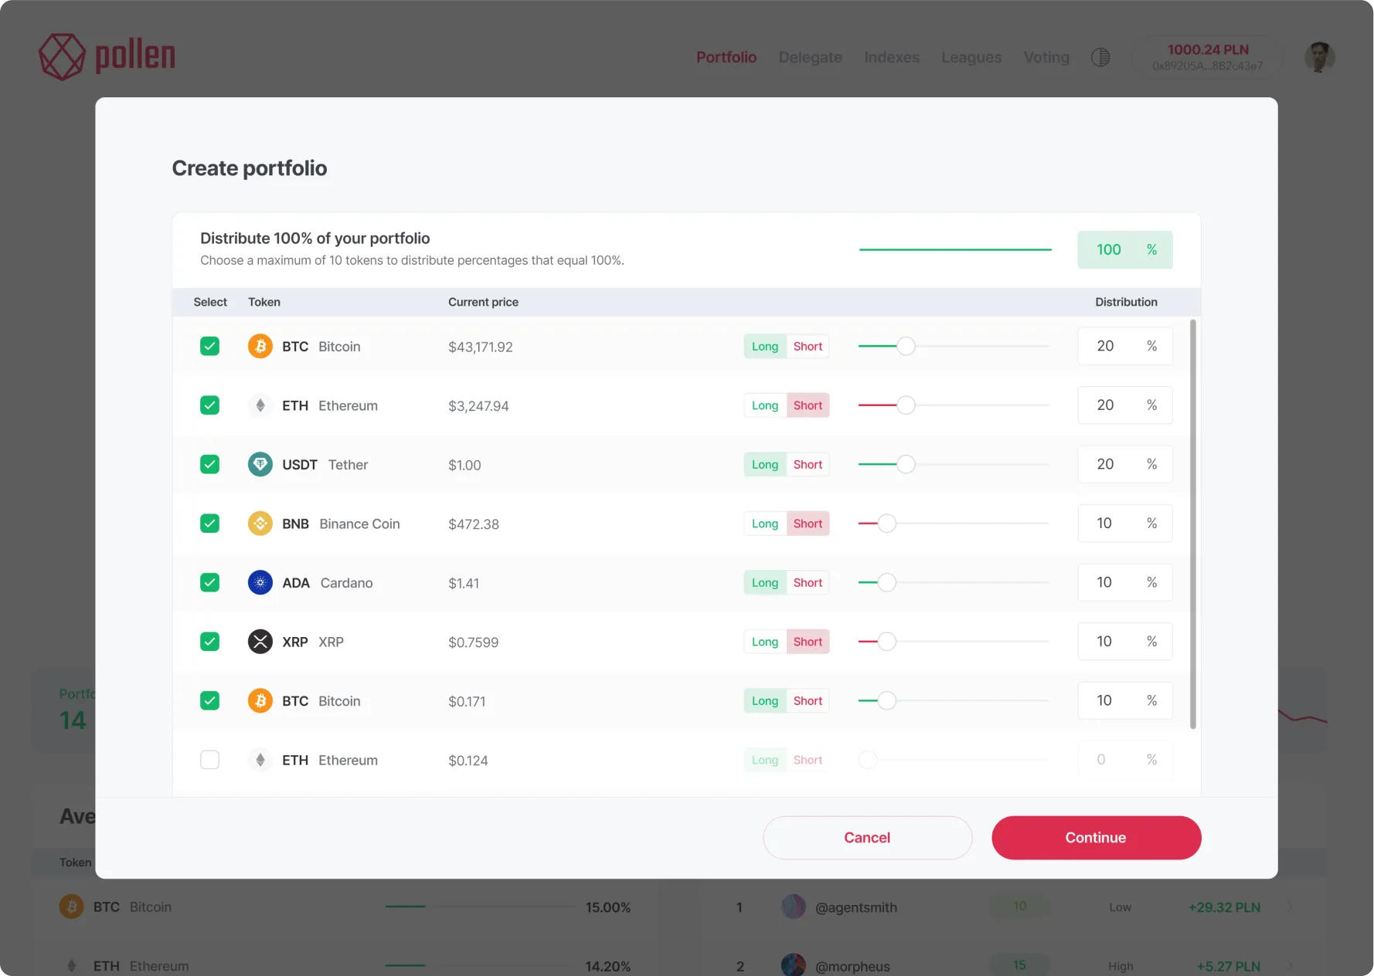Click the Tether token icon

pos(260,464)
